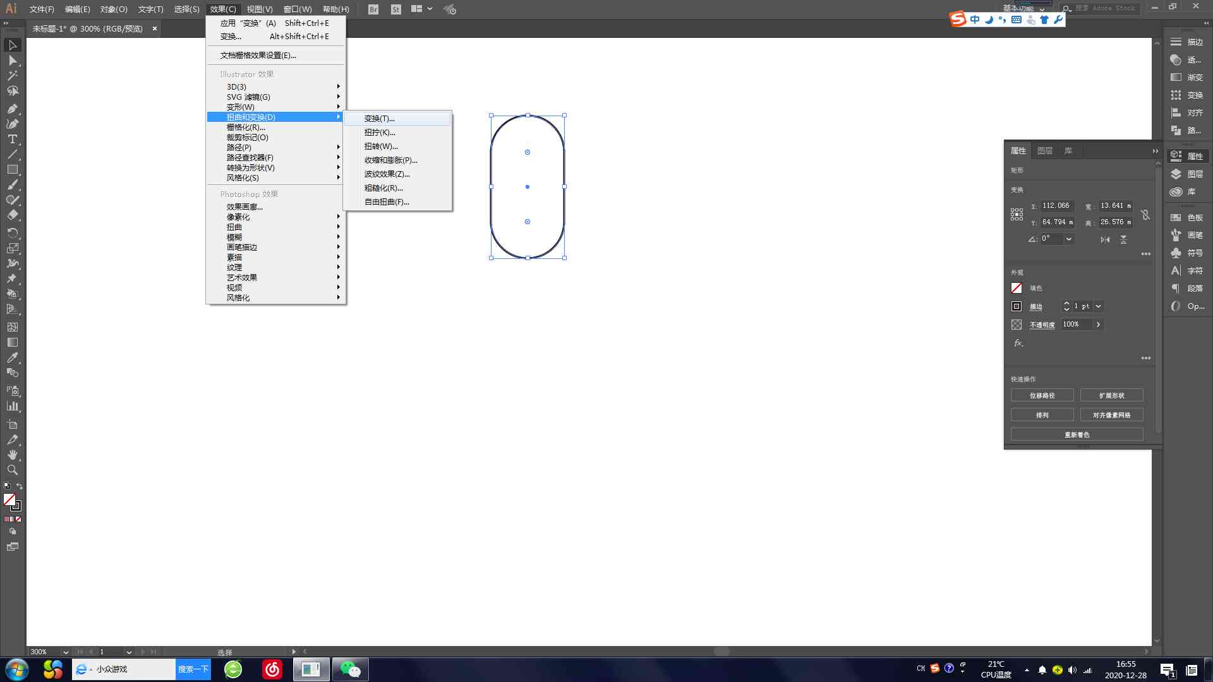Open the Swatches (色板) panel icon
The image size is (1213, 682).
pyautogui.click(x=1176, y=217)
